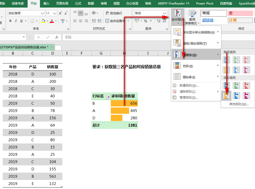The image size is (255, 189).
Task: Apply the 差 (Bad) cell style
Action: pos(240,13)
